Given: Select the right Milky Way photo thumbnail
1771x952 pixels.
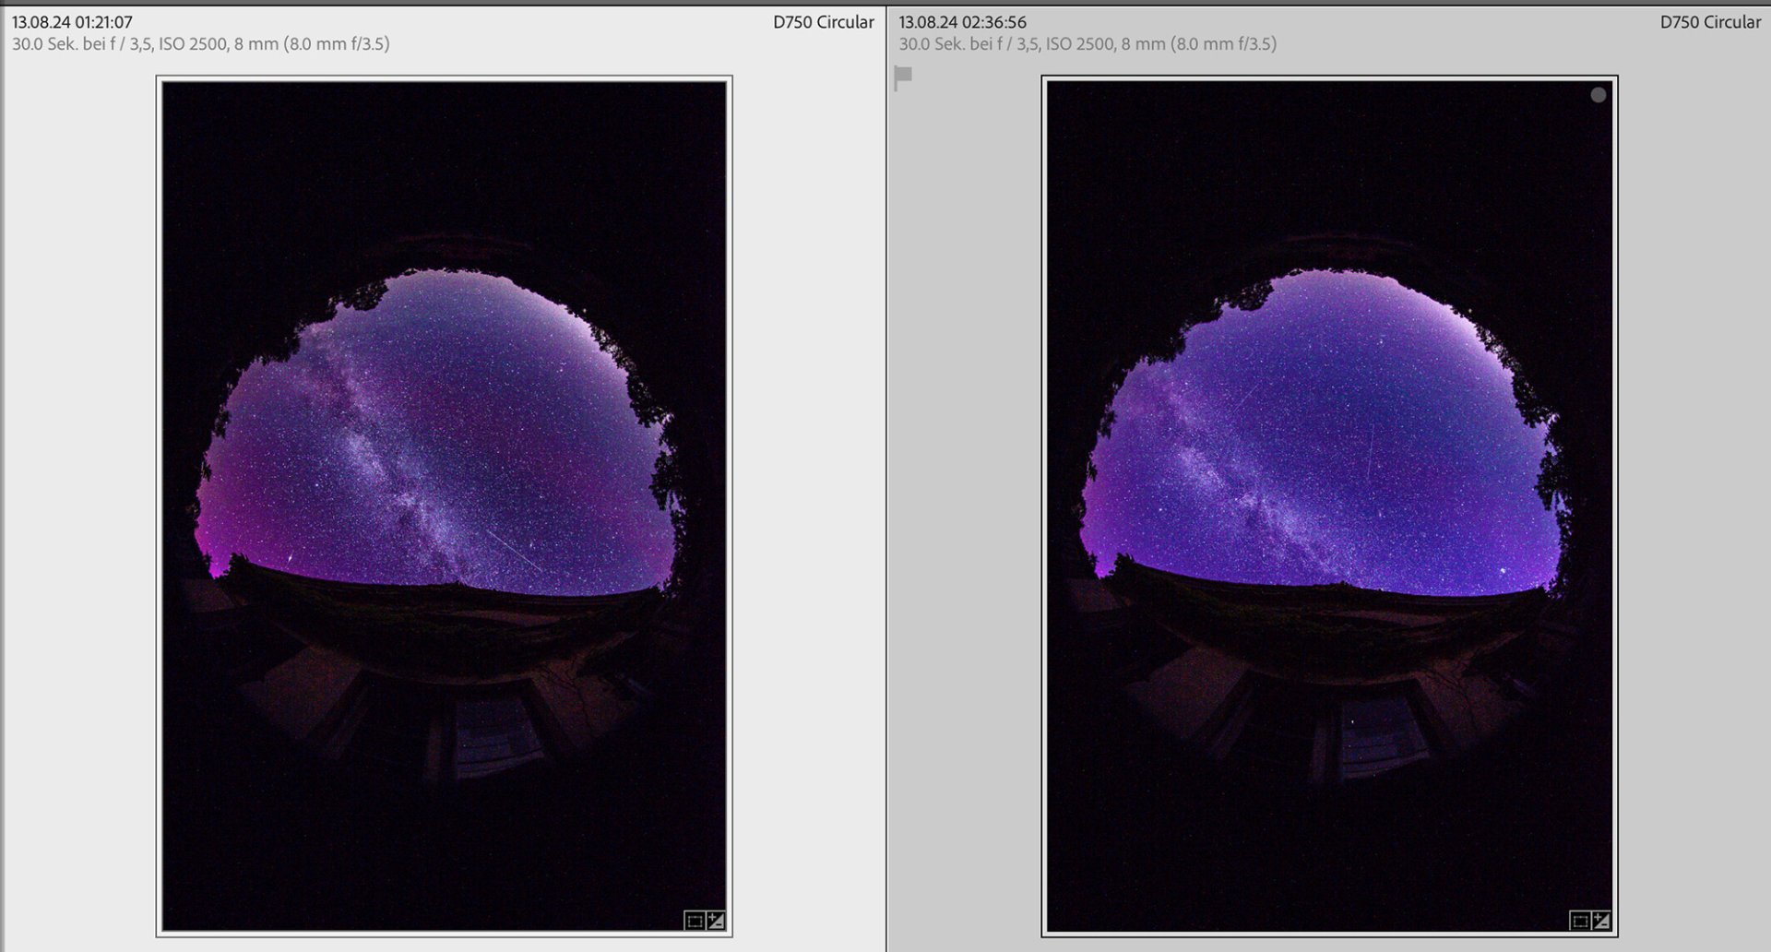Looking at the screenshot, I should pyautogui.click(x=1330, y=506).
